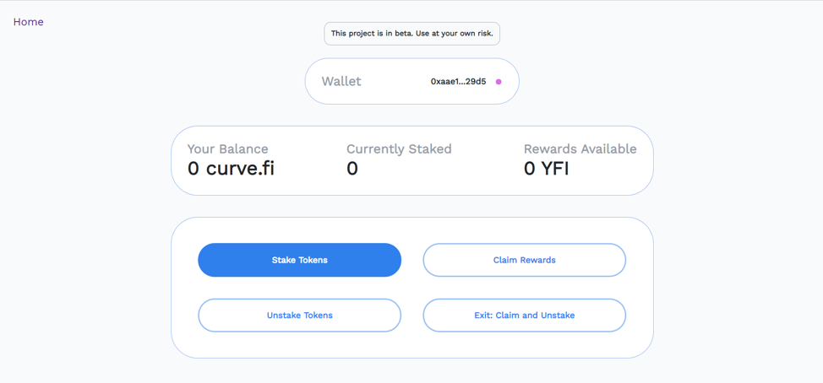Click the zero value under Currently Staked
This screenshot has height=383, width=823.
[352, 169]
